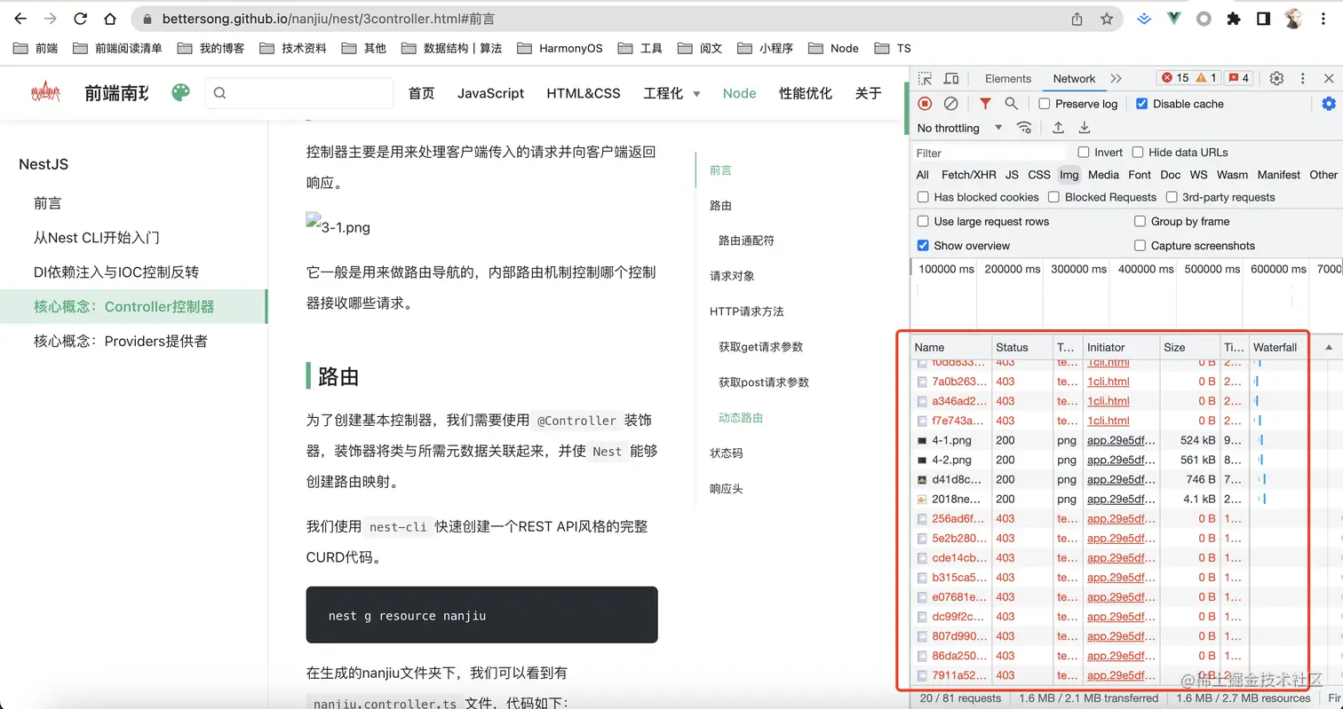1343x709 pixels.
Task: Check the Group by frame checkbox
Action: [x=1140, y=221]
